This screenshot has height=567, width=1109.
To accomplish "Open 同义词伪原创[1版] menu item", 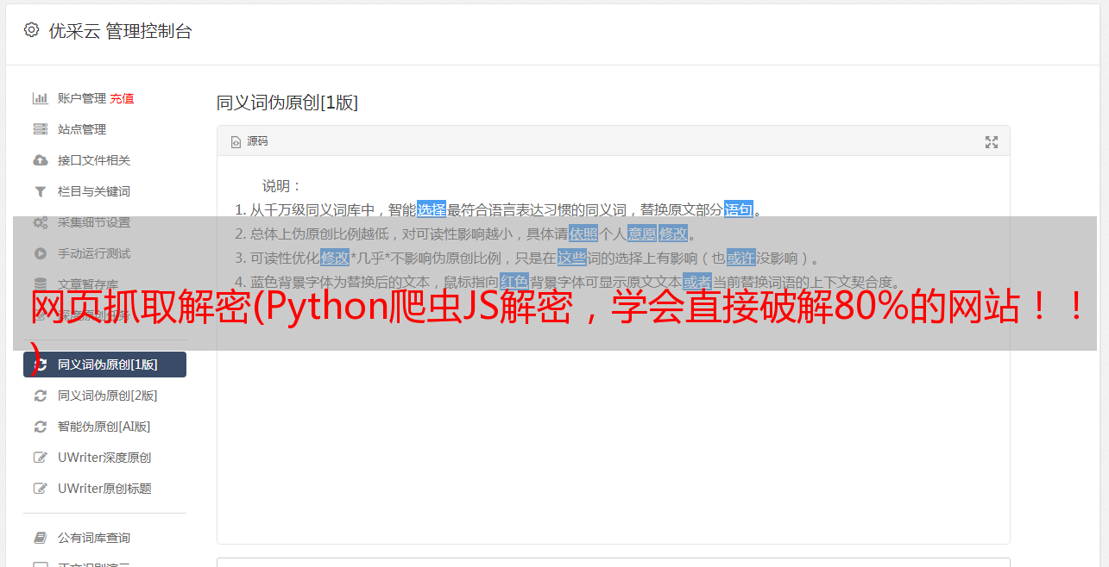I will (x=104, y=364).
